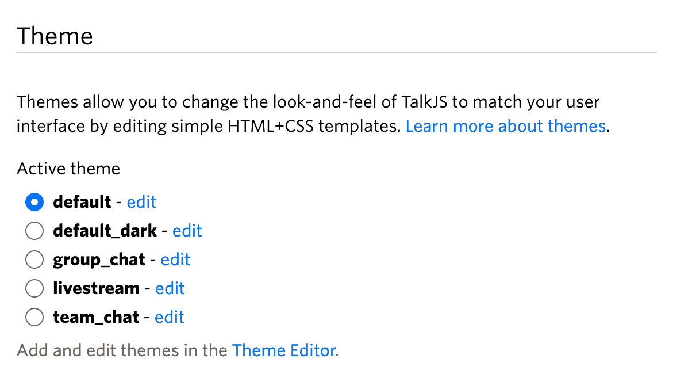Select the team_chat radio button

(x=34, y=317)
